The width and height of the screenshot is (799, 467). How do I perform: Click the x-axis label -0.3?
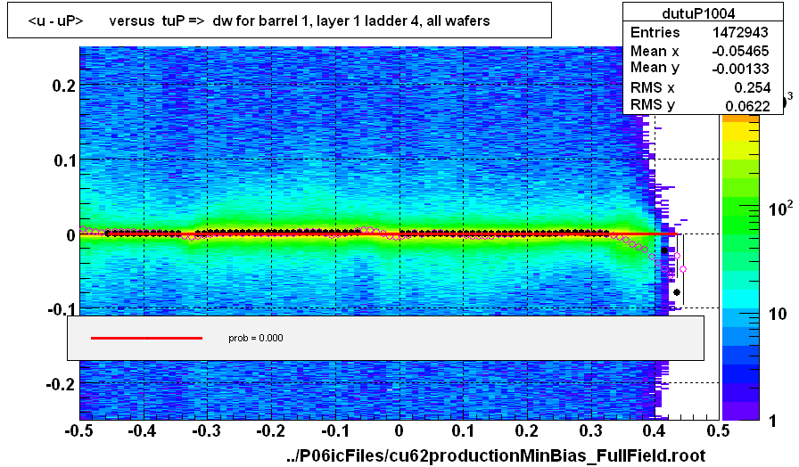coord(206,431)
